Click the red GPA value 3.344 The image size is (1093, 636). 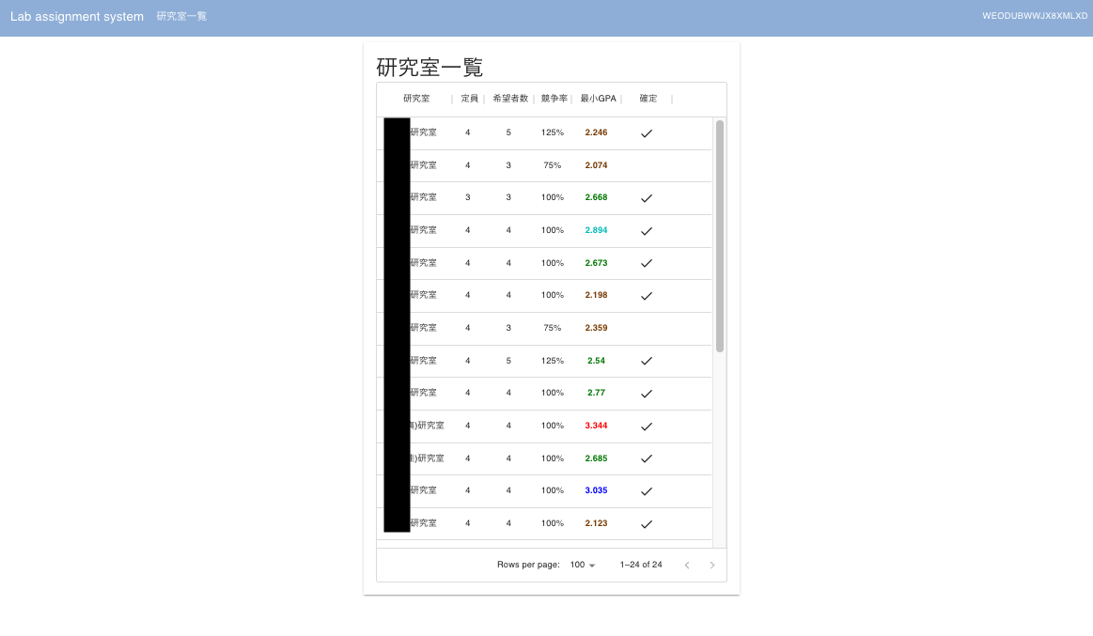pyautogui.click(x=596, y=426)
